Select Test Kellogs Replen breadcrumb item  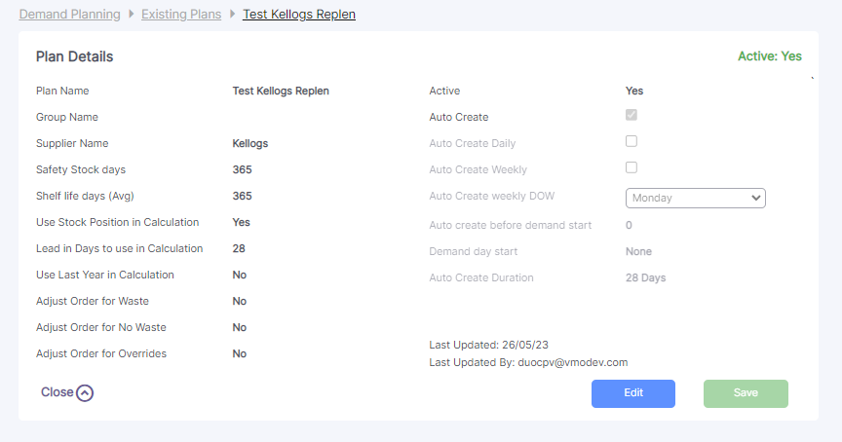pos(299,15)
